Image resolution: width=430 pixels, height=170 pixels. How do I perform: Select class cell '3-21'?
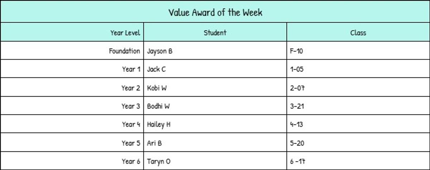[297, 106]
